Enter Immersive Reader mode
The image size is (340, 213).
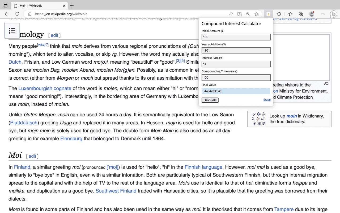pyautogui.click(x=240, y=14)
